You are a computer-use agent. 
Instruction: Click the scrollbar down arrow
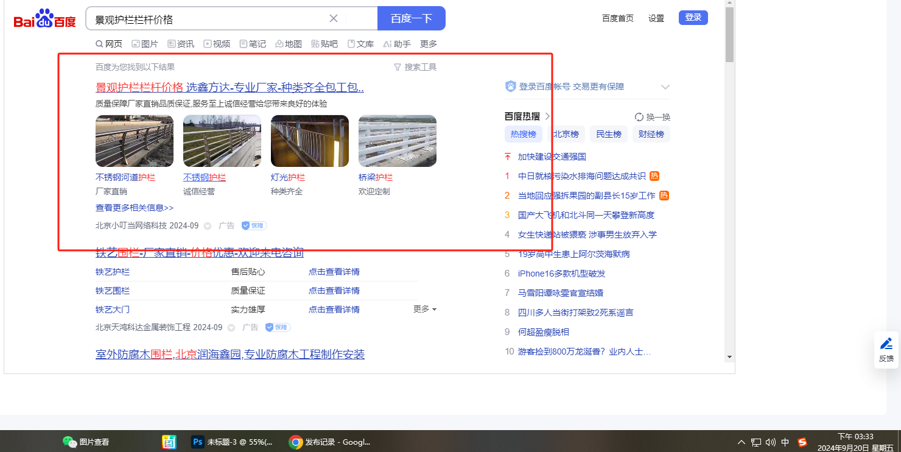(729, 357)
